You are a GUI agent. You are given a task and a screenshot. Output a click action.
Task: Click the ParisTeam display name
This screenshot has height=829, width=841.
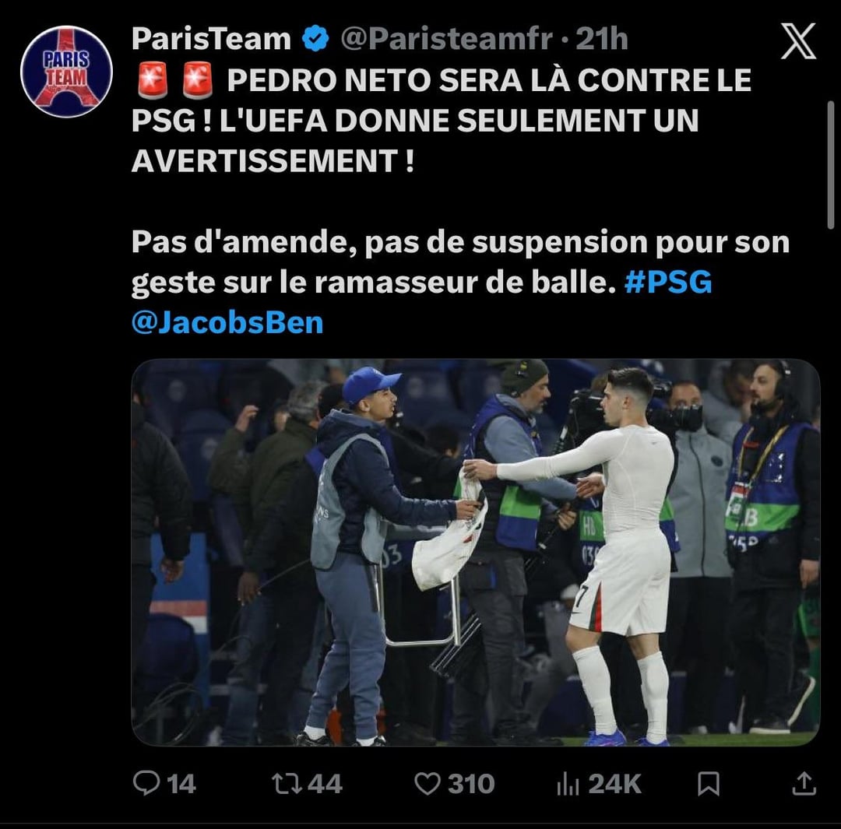click(x=211, y=39)
